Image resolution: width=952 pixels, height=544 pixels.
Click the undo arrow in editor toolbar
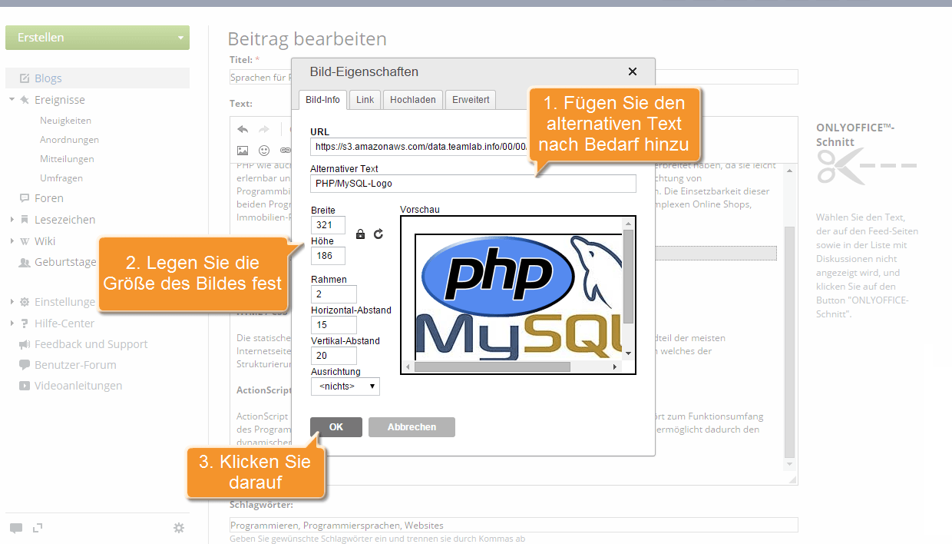(243, 129)
